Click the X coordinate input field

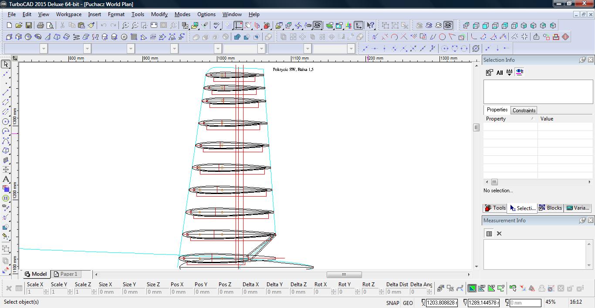(441, 302)
